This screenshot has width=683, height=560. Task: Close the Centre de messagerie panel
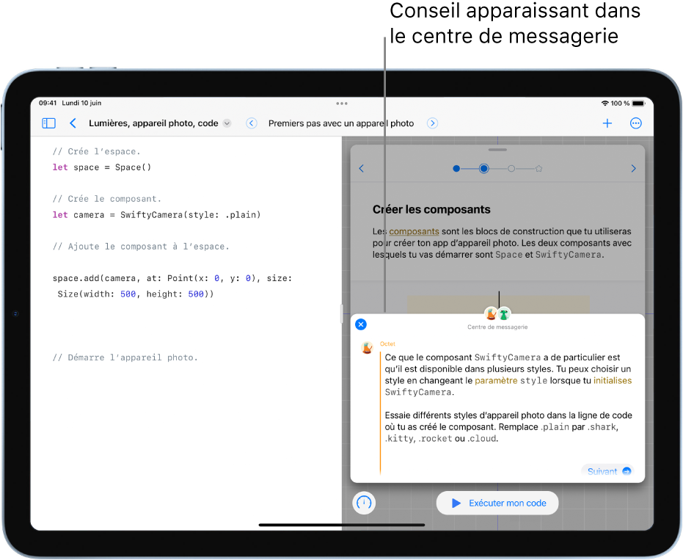[361, 324]
